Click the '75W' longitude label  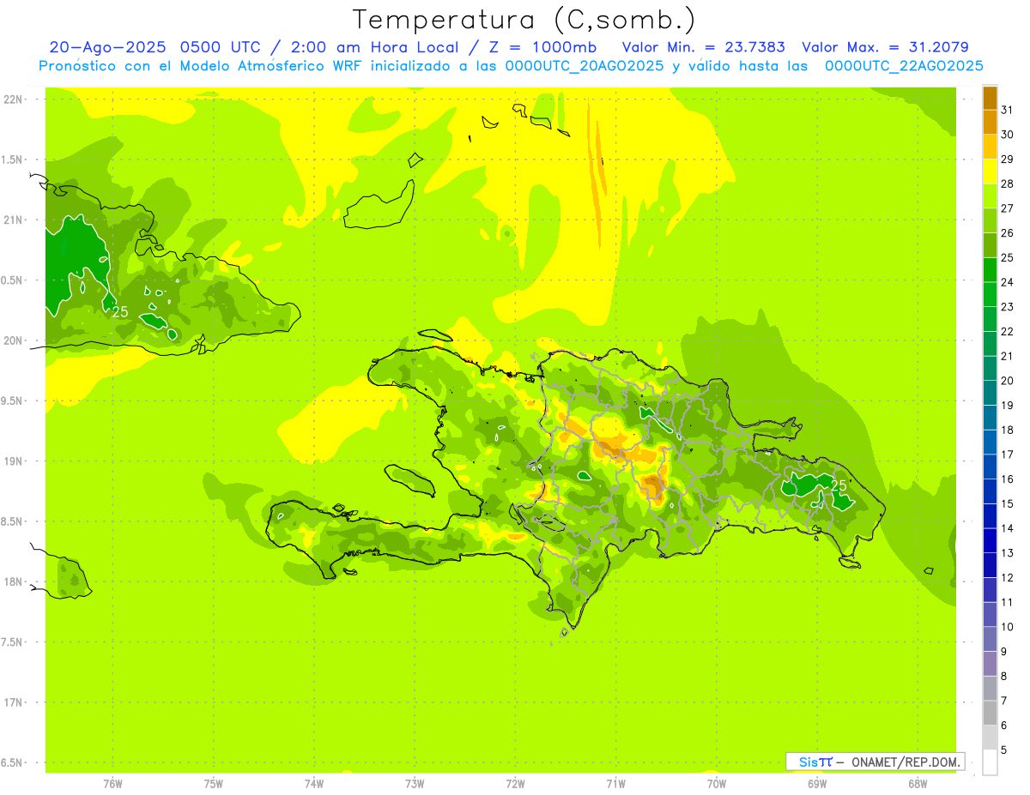point(214,783)
